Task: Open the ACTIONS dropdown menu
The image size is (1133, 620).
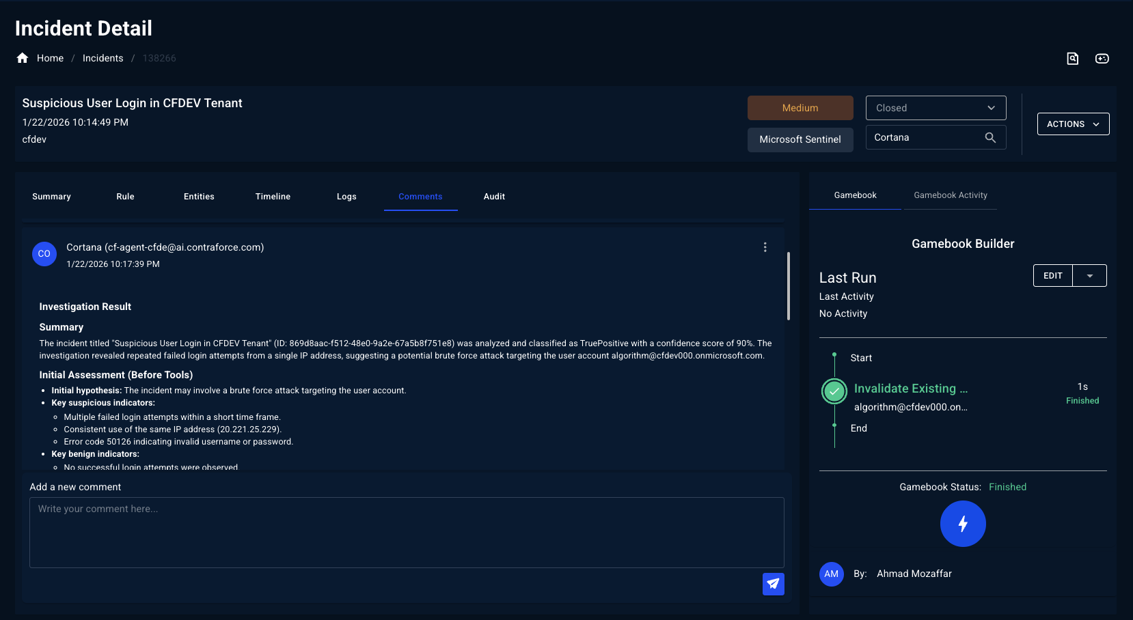Action: 1073,124
